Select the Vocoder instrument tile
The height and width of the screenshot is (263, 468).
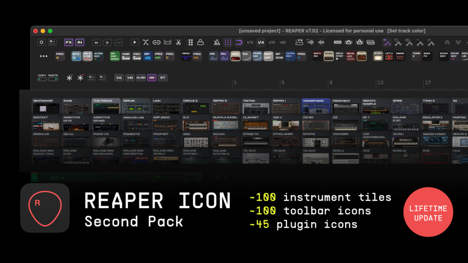click(346, 139)
